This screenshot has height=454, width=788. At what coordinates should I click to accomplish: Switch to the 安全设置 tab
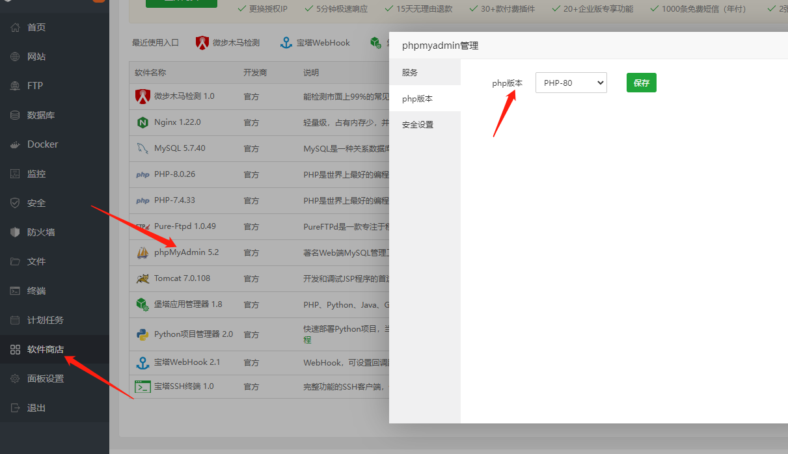(425, 124)
